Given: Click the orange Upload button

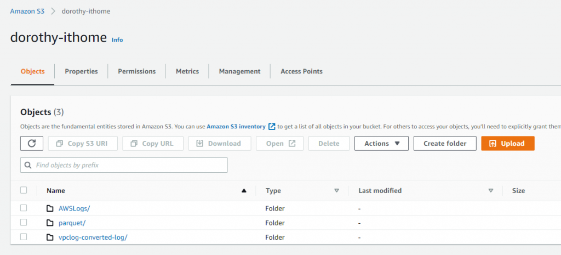Looking at the screenshot, I should pyautogui.click(x=508, y=143).
